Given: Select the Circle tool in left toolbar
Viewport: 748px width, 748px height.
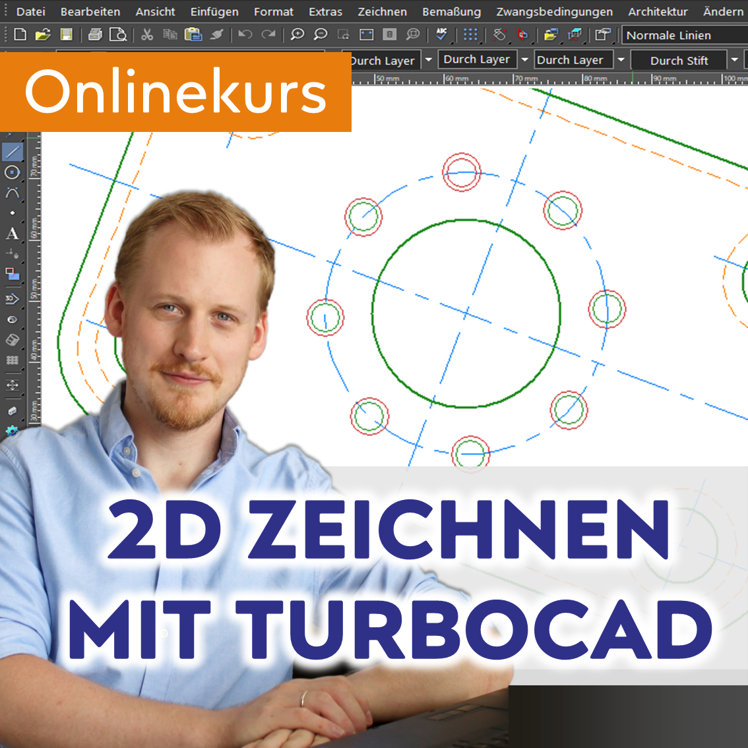Looking at the screenshot, I should pos(13,173).
